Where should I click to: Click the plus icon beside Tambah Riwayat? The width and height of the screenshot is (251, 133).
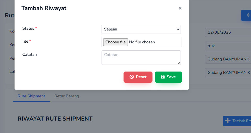[228, 121]
